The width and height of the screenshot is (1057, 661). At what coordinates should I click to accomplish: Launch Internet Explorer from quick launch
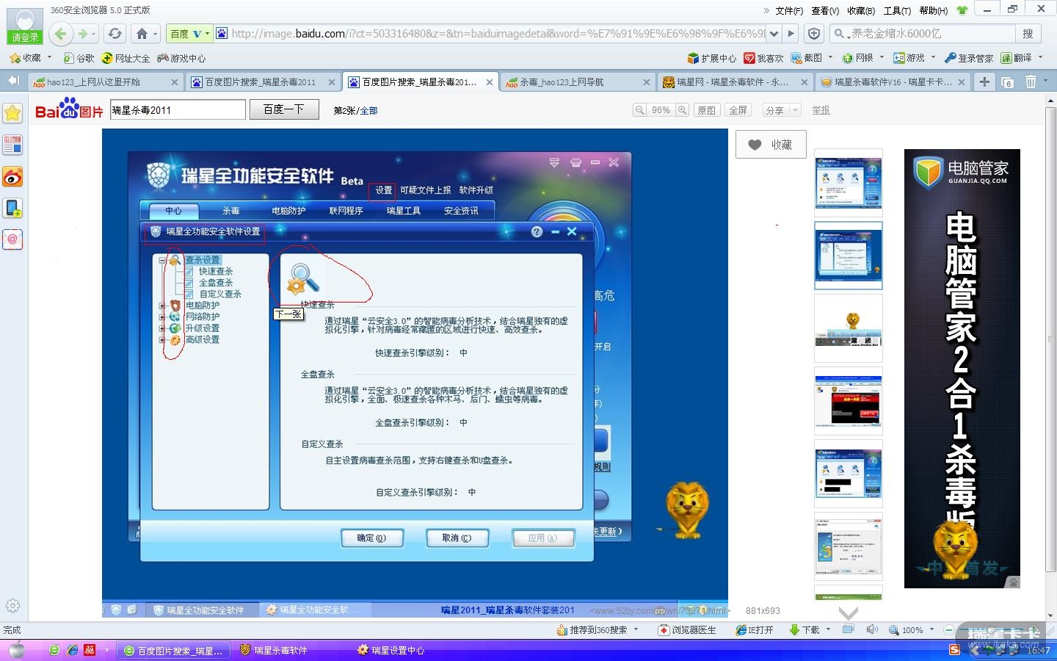[72, 650]
